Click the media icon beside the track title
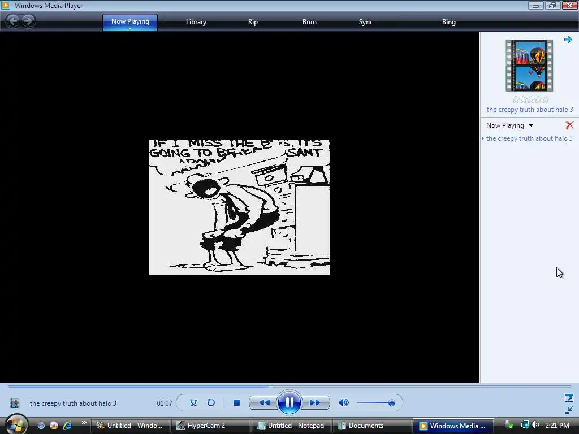The image size is (579, 434). tap(14, 402)
